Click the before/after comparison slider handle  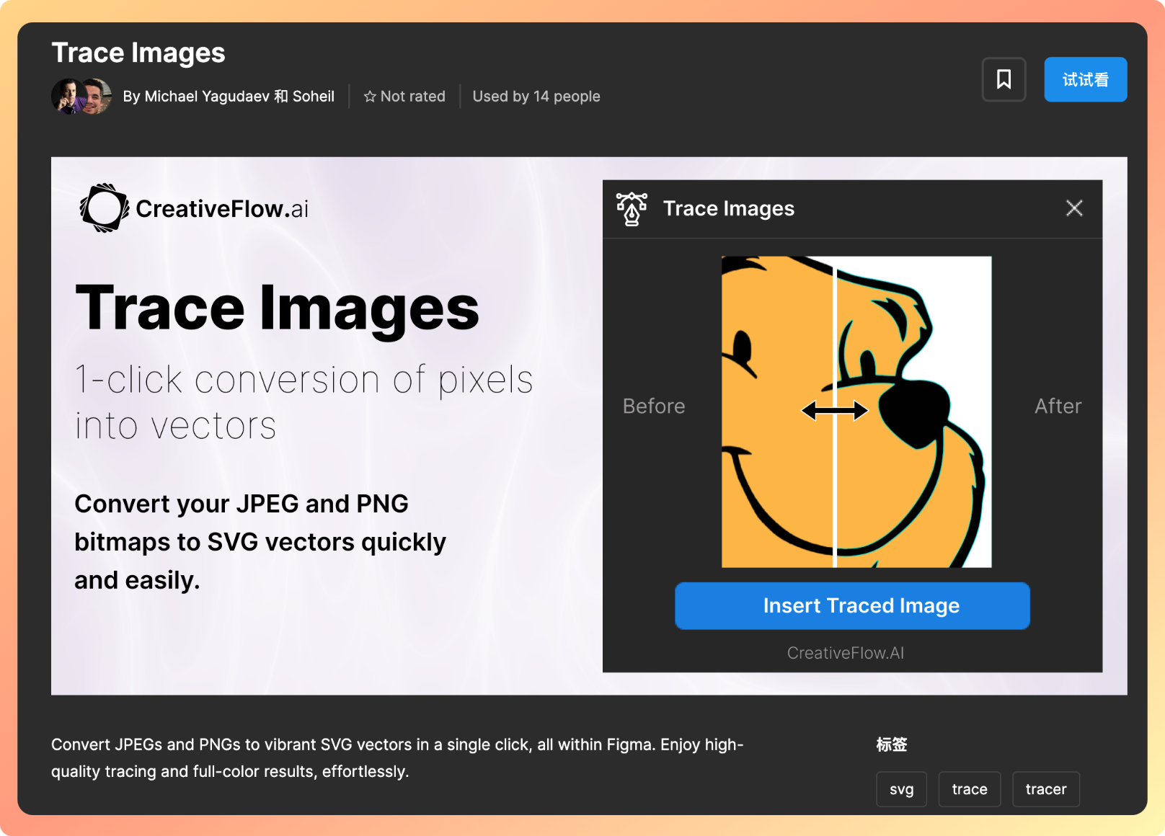[835, 411]
